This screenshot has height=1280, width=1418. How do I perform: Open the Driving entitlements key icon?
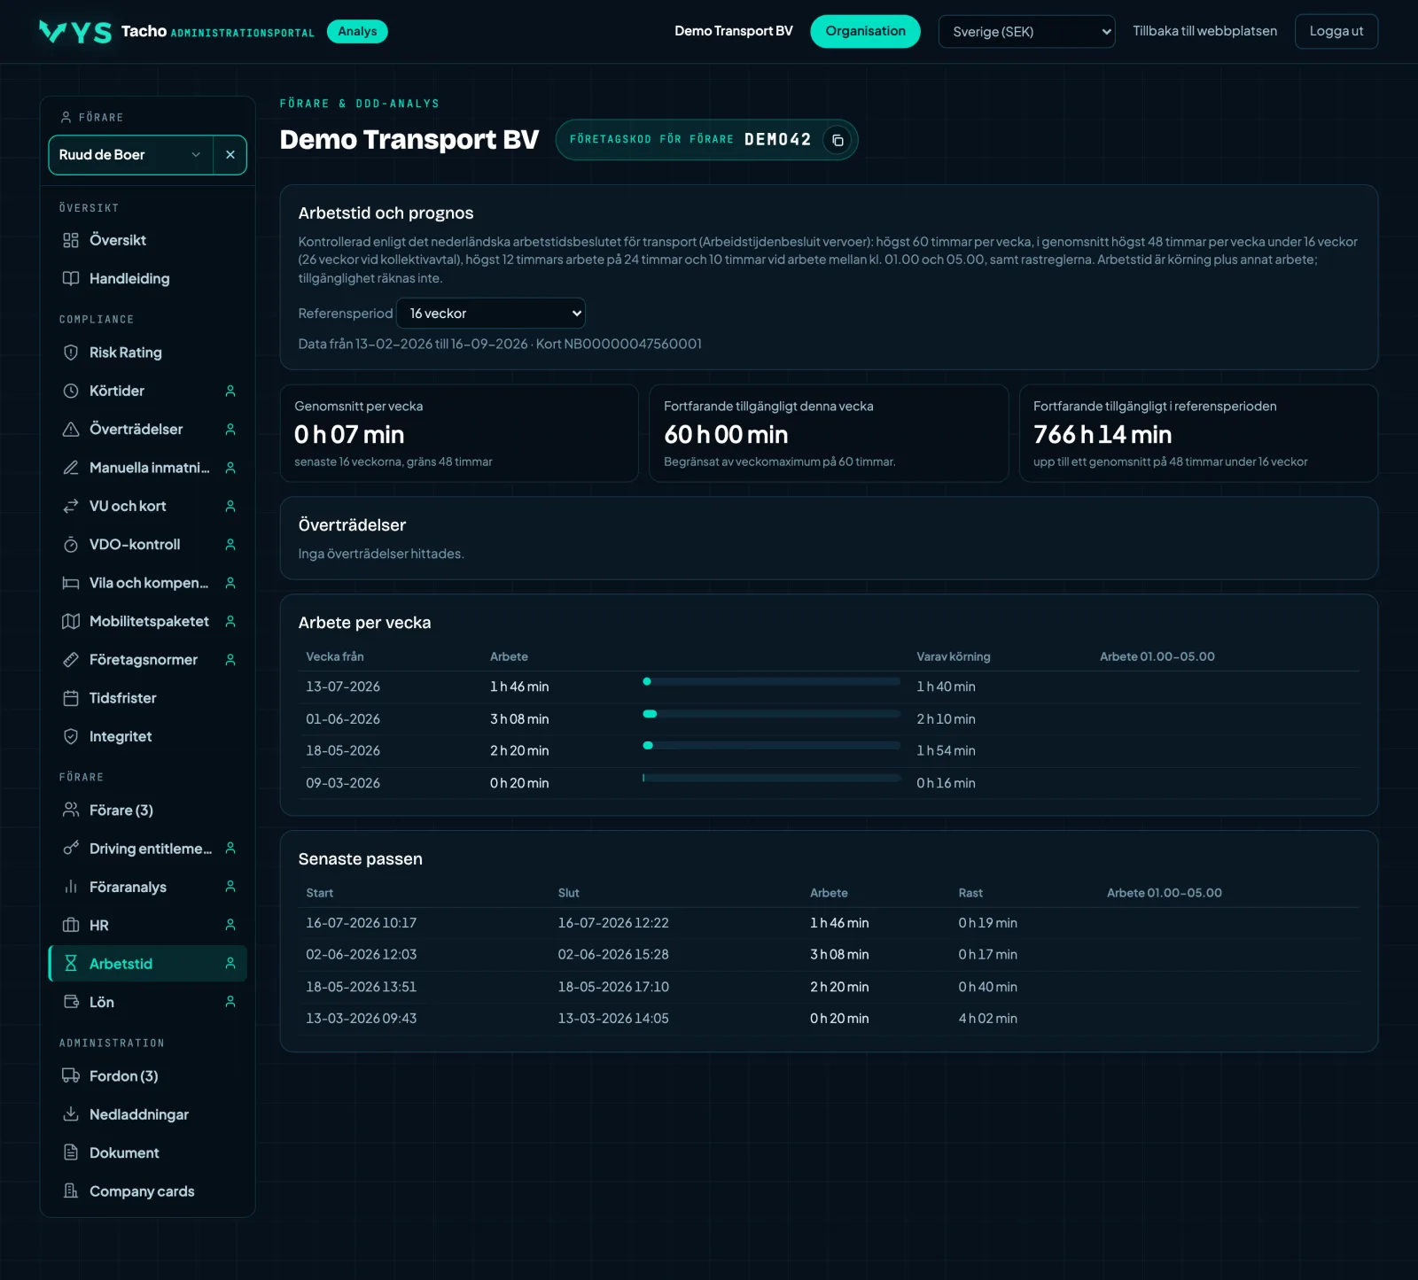pyautogui.click(x=71, y=849)
